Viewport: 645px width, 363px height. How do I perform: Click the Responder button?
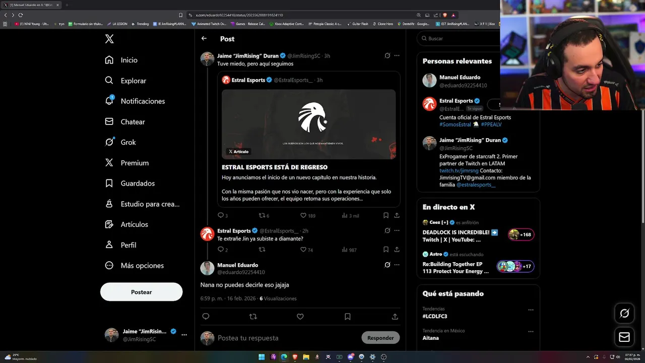[380, 338]
